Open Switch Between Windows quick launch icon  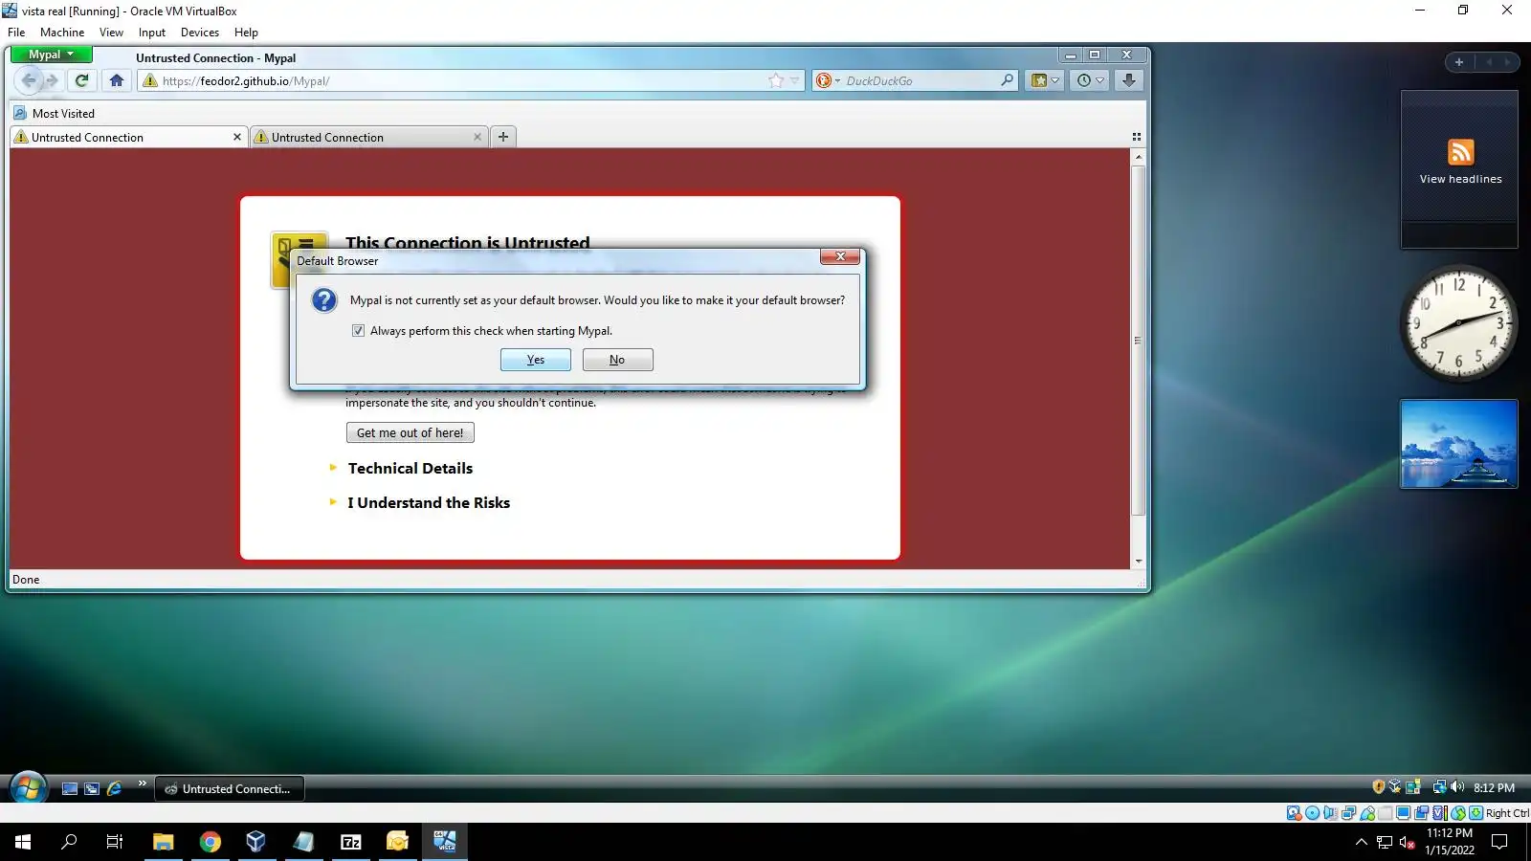(92, 788)
